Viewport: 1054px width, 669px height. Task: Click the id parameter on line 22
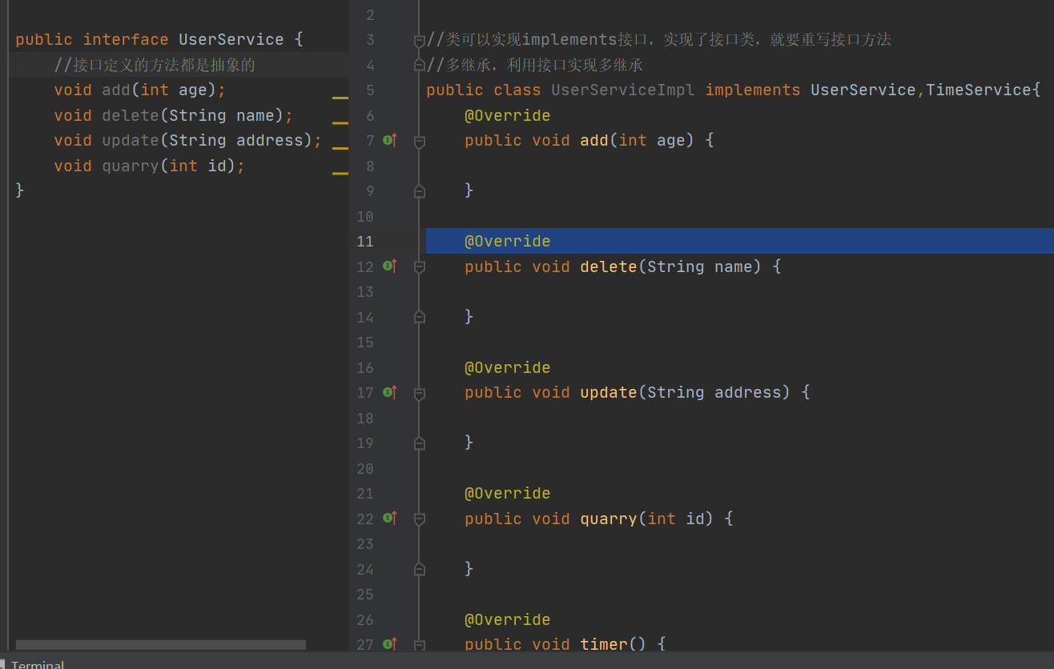(x=695, y=519)
